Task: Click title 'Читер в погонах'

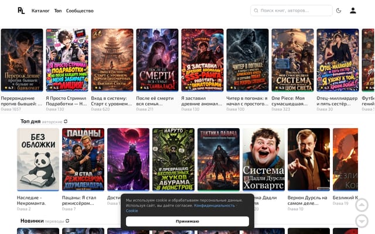Action: point(247,101)
